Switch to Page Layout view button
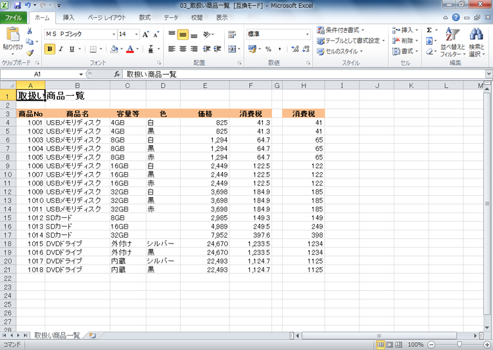Screen dimensions: 493x350 (x=390, y=345)
